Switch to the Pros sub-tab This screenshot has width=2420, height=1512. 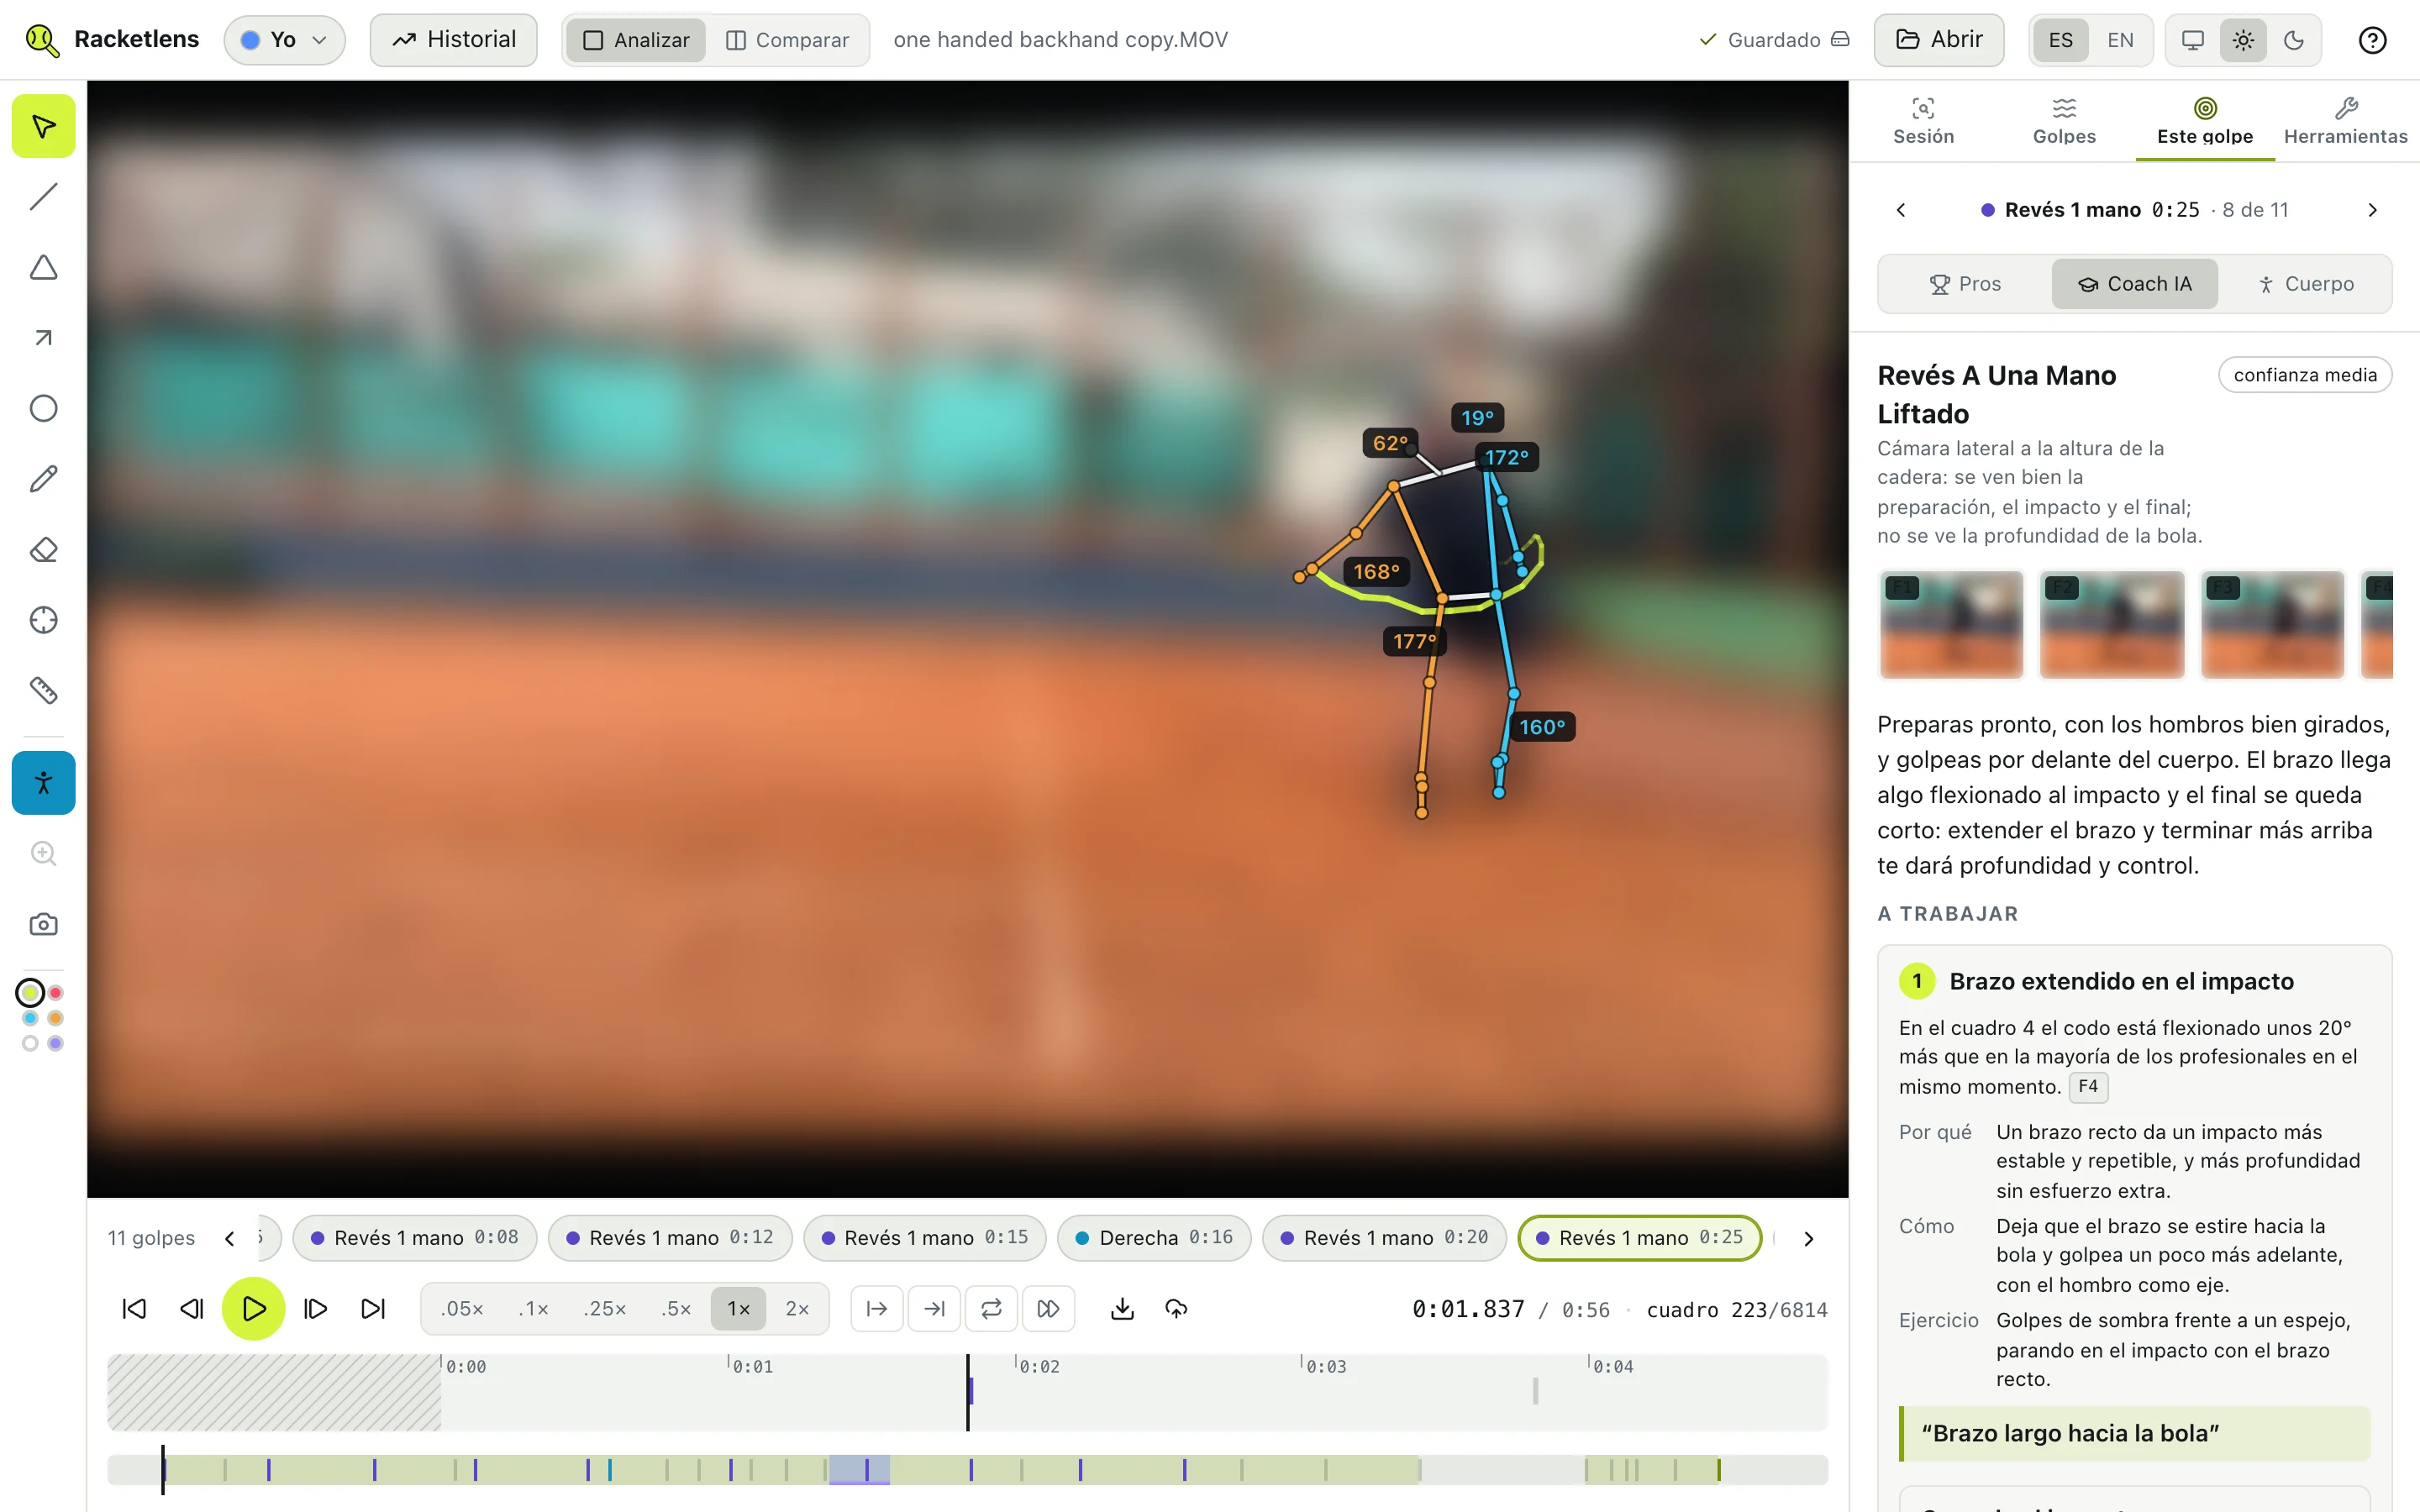[x=1965, y=284]
